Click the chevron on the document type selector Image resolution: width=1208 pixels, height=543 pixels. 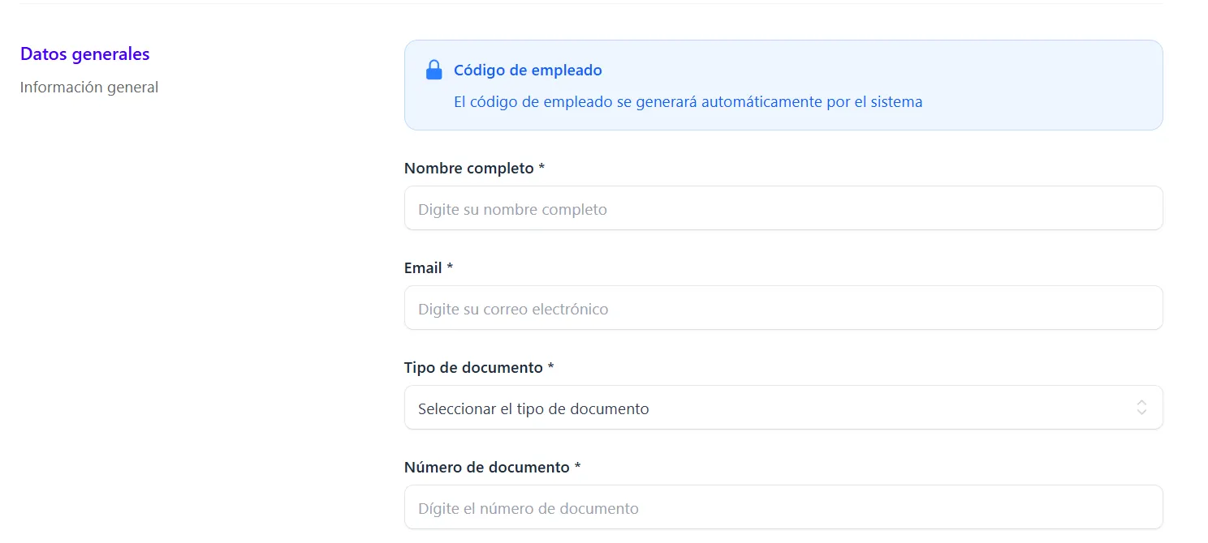pos(1141,408)
